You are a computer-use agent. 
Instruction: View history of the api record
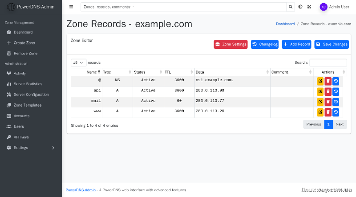pyautogui.click(x=336, y=91)
